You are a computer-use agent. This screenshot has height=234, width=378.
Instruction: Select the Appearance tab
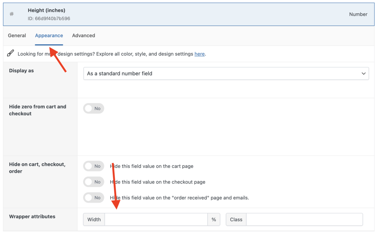click(x=49, y=35)
